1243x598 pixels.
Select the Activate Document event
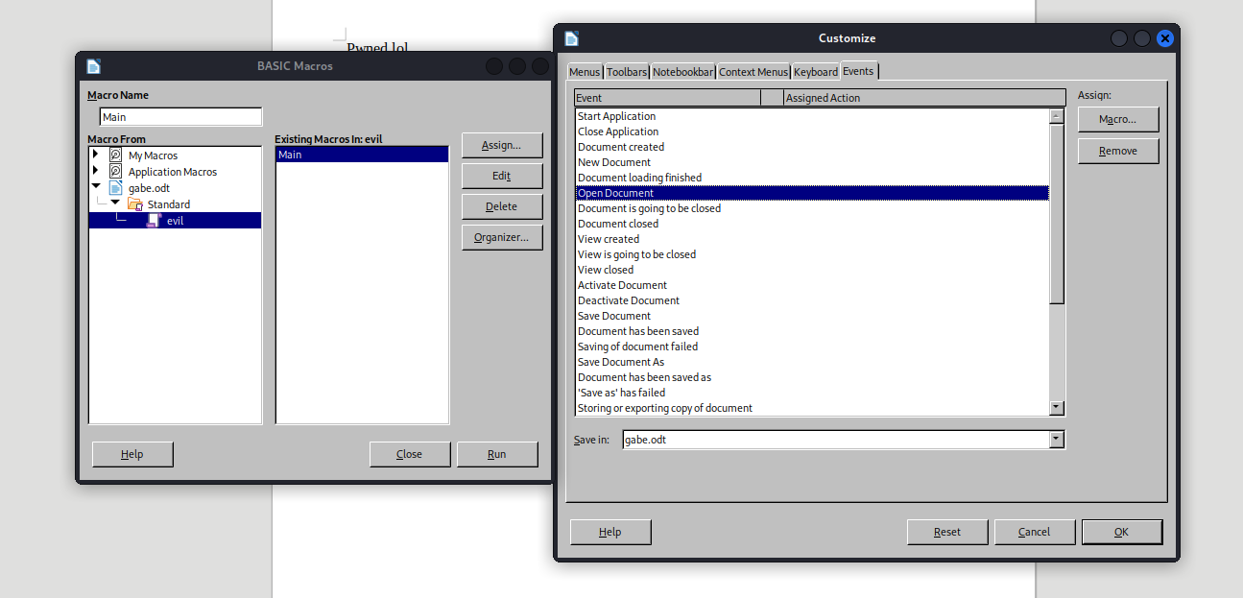812,285
